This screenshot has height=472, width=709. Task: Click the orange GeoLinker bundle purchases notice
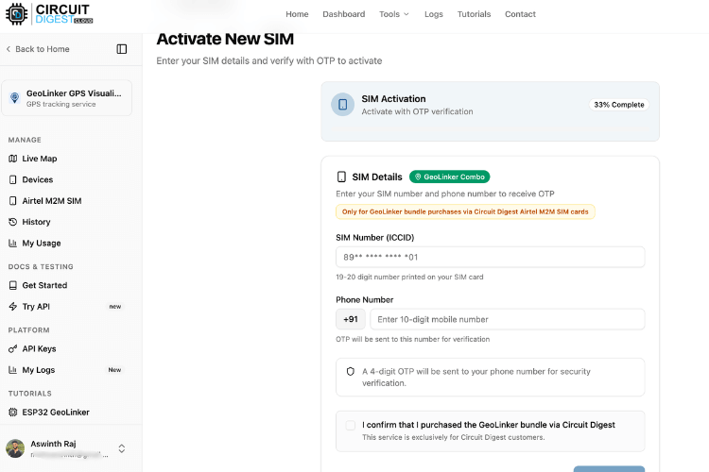coord(465,211)
